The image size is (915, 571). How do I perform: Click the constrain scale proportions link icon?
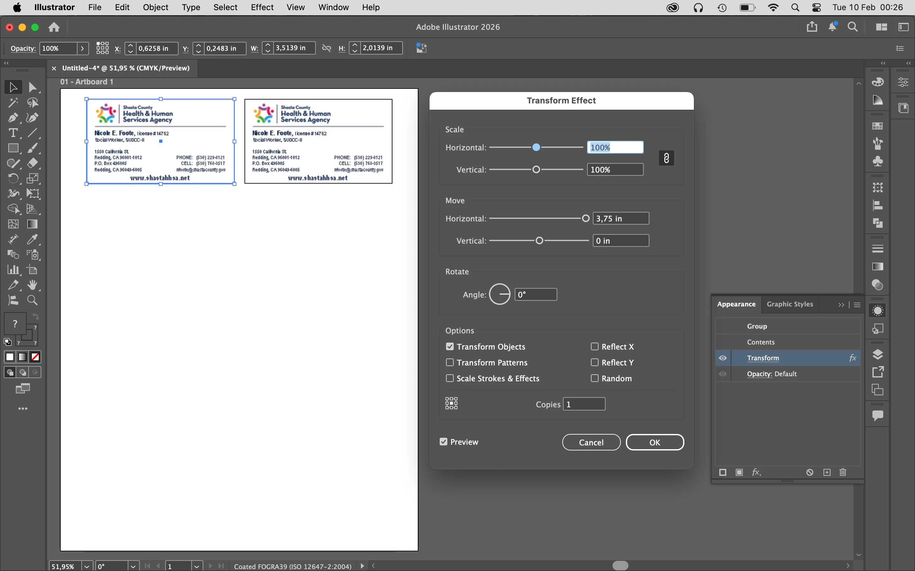(666, 158)
